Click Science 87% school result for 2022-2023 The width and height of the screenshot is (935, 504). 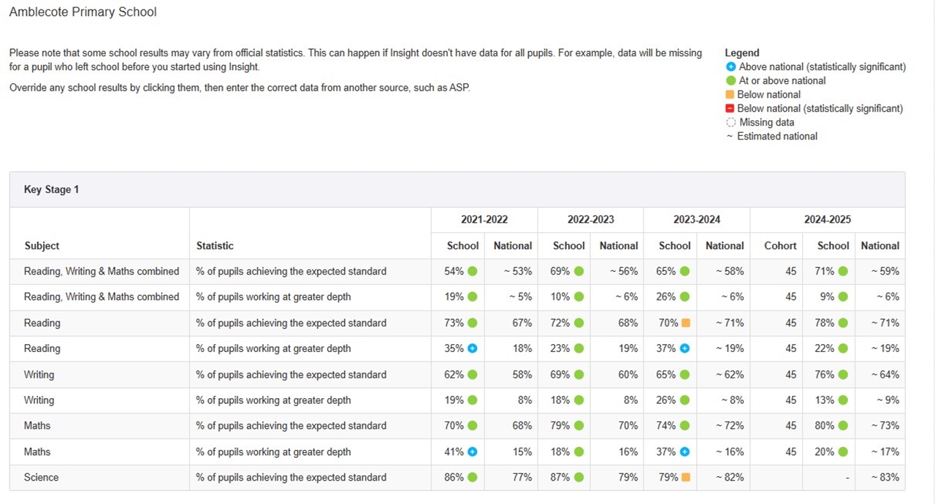pos(560,478)
